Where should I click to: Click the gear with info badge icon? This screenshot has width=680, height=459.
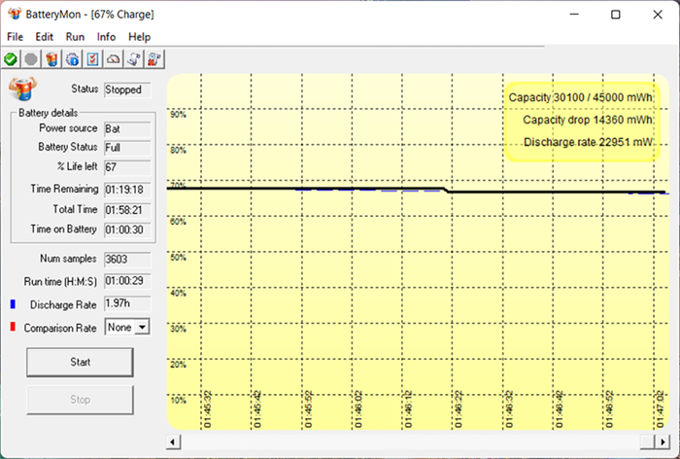[x=73, y=59]
